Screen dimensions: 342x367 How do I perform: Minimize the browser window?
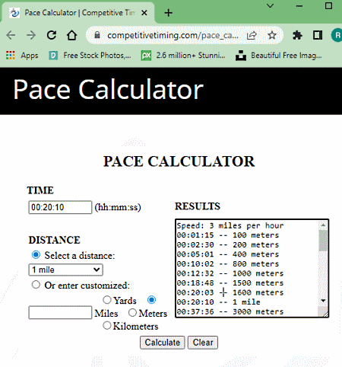(x=299, y=6)
